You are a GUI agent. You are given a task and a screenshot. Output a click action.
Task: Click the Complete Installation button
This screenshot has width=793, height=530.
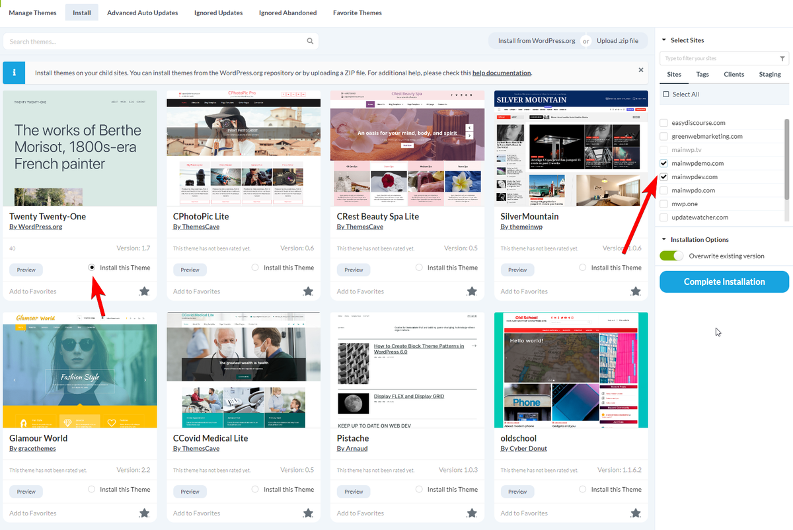724,282
